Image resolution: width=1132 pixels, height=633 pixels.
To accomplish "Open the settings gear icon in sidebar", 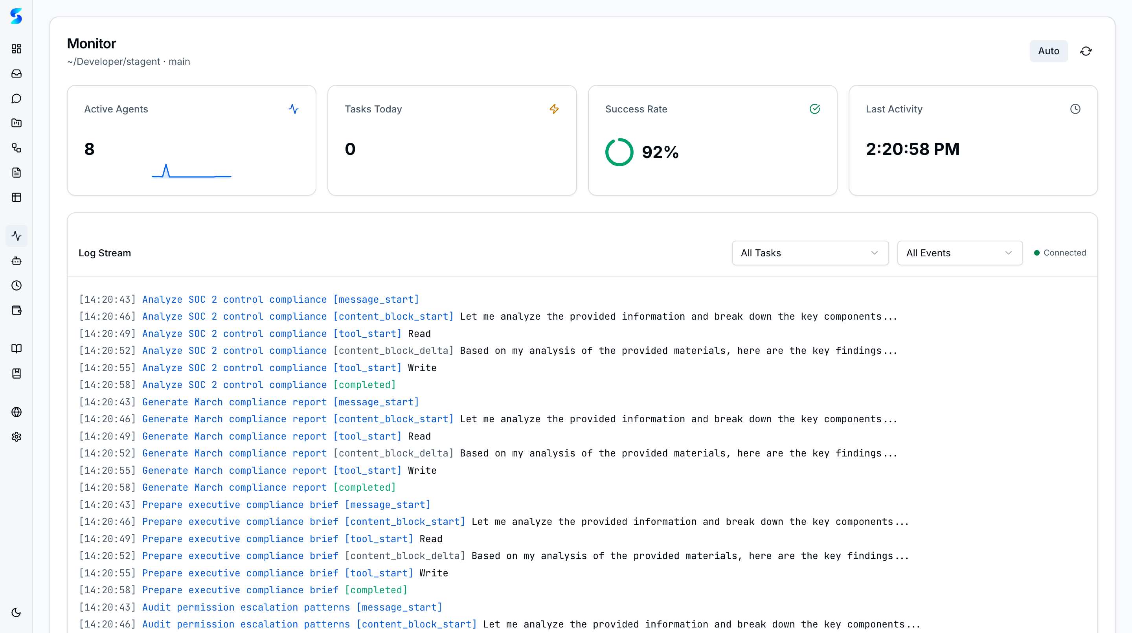I will tap(16, 437).
